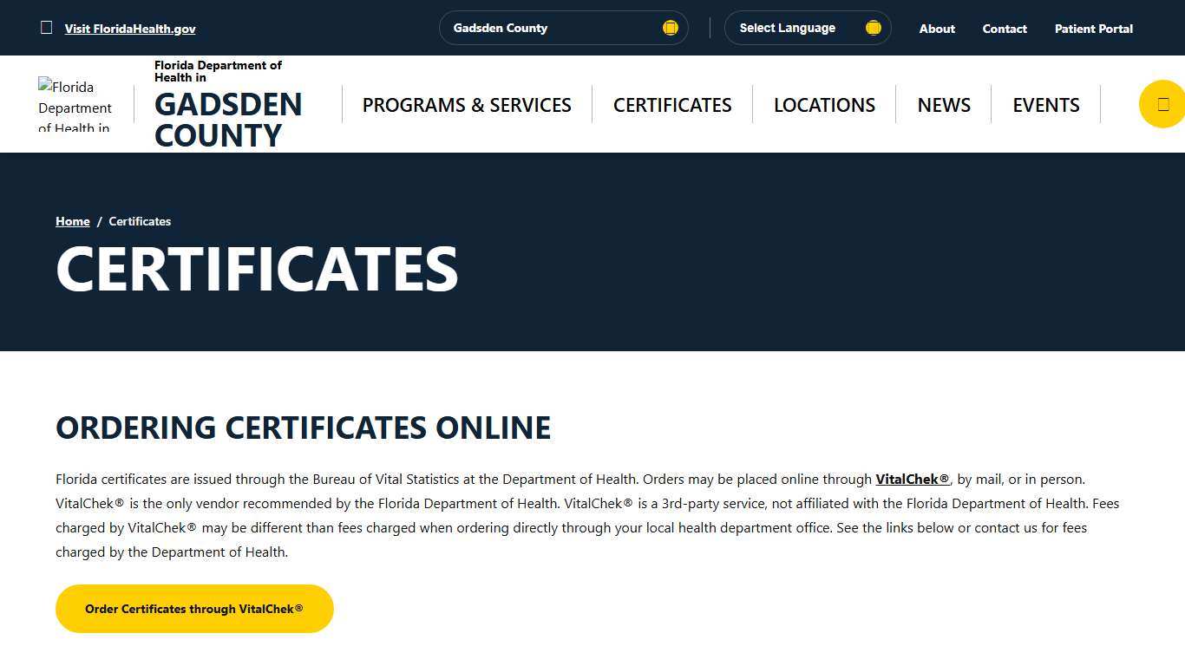This screenshot has height=666, width=1185.
Task: Click Order Certificates through VitalChek®
Action: [194, 609]
